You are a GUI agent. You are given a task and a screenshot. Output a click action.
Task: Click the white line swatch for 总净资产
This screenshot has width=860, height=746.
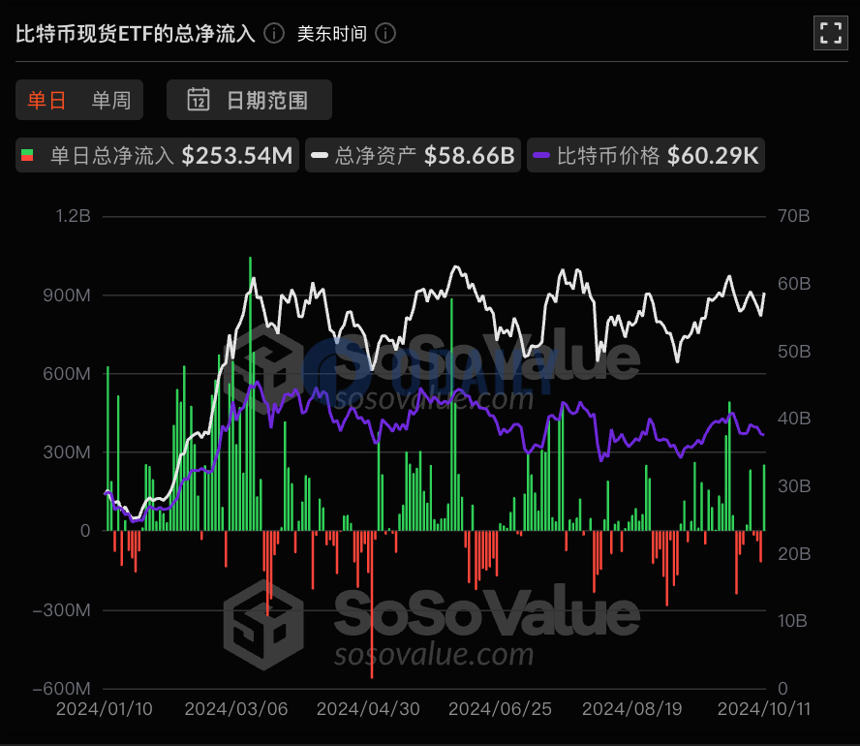[x=320, y=156]
